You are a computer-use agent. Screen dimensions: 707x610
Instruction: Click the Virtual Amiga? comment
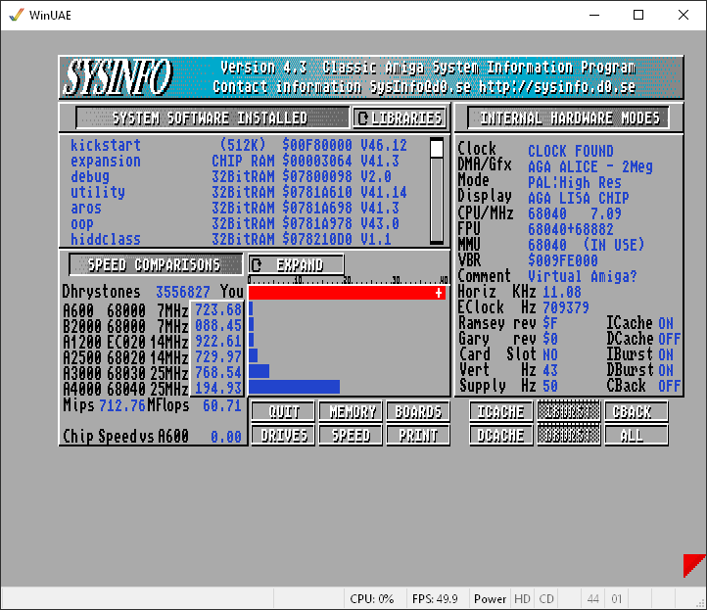582,276
